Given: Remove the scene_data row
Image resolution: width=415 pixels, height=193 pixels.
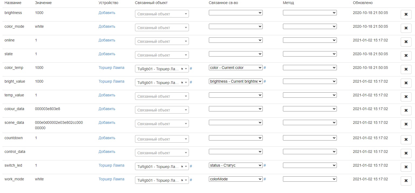Looking at the screenshot, I should tap(406, 125).
